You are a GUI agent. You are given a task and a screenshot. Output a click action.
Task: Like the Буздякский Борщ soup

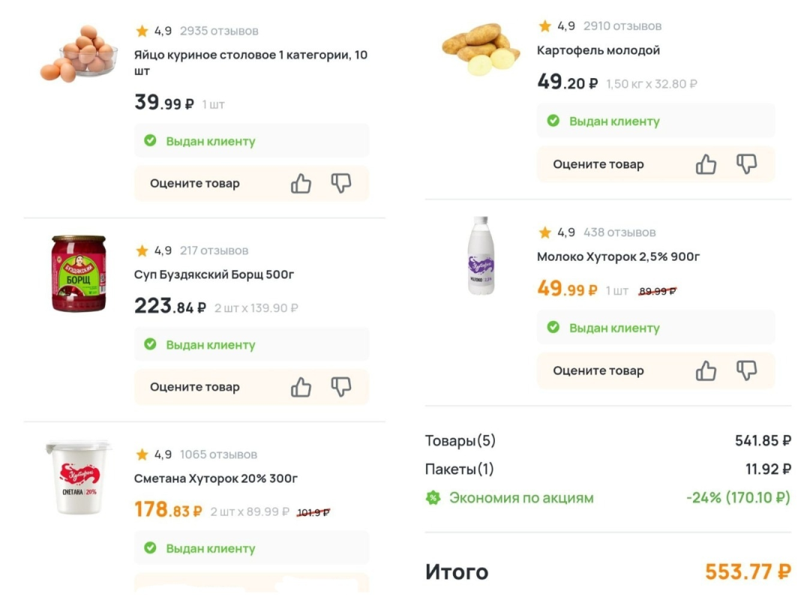301,387
